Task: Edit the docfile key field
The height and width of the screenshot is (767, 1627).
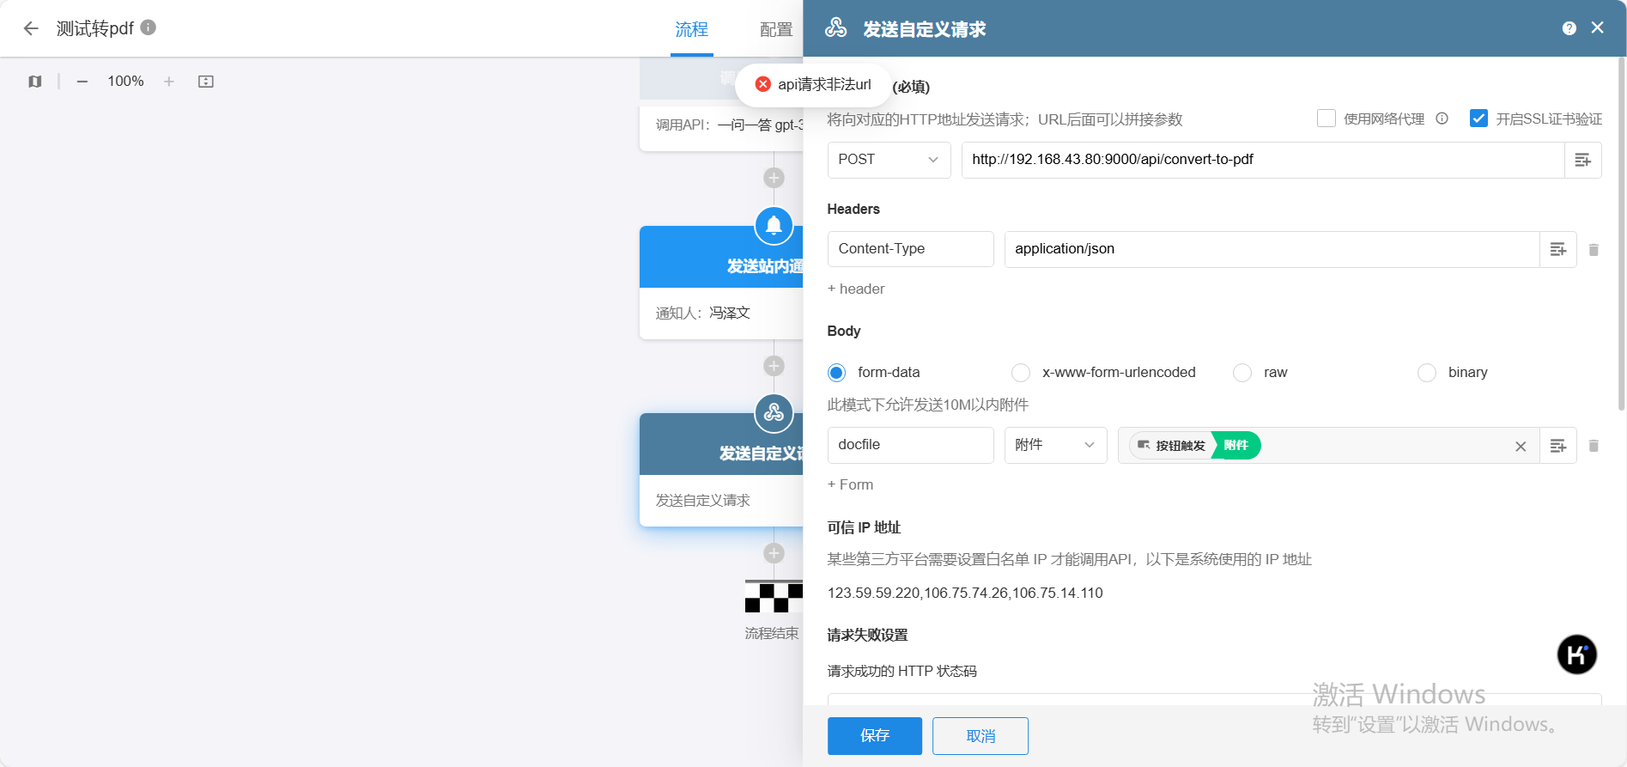Action: 910,445
